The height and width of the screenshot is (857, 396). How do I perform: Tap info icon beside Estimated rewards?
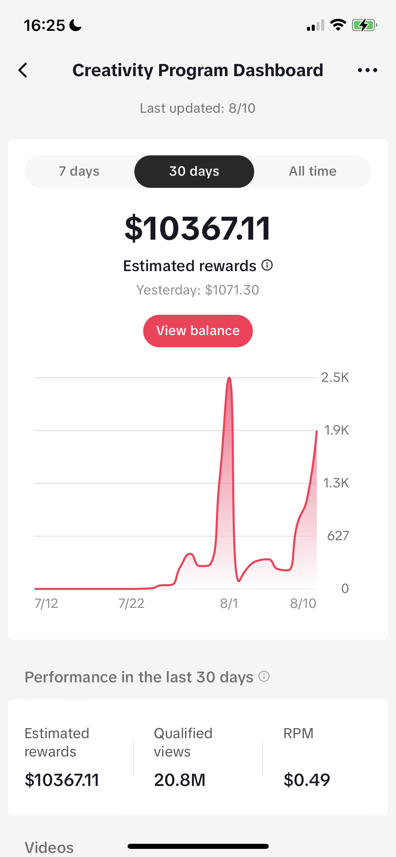[267, 265]
